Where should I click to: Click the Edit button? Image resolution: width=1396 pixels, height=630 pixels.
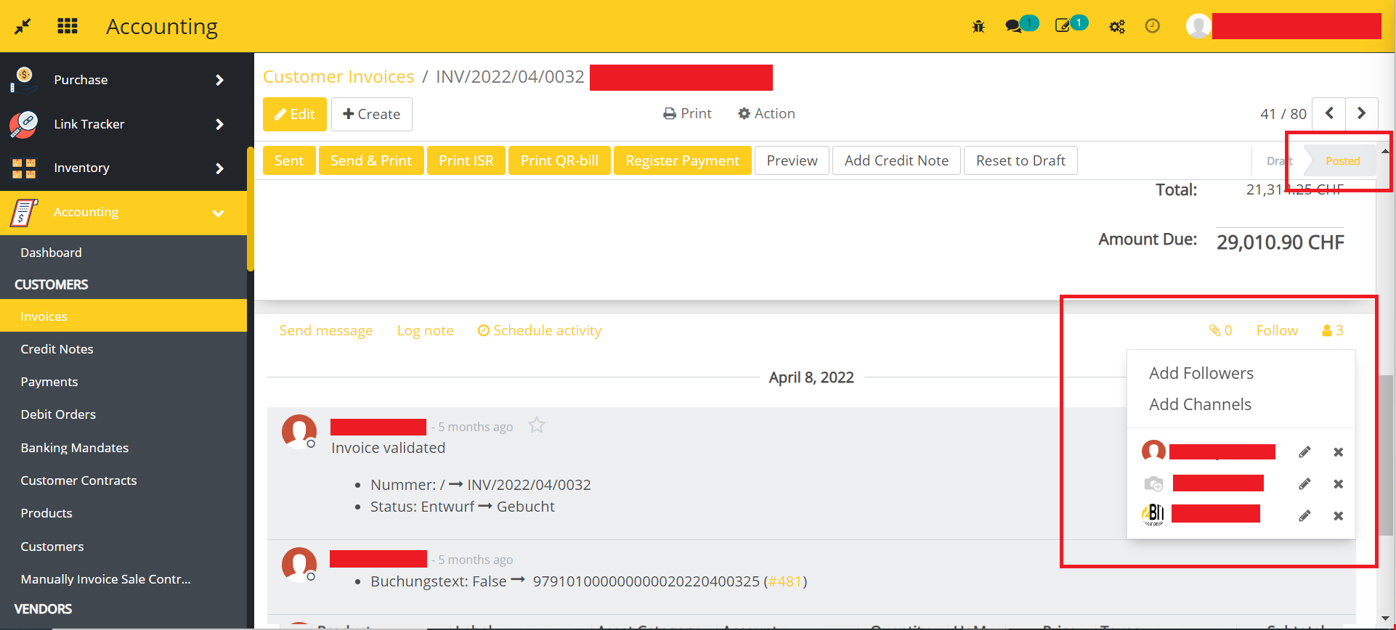point(295,114)
